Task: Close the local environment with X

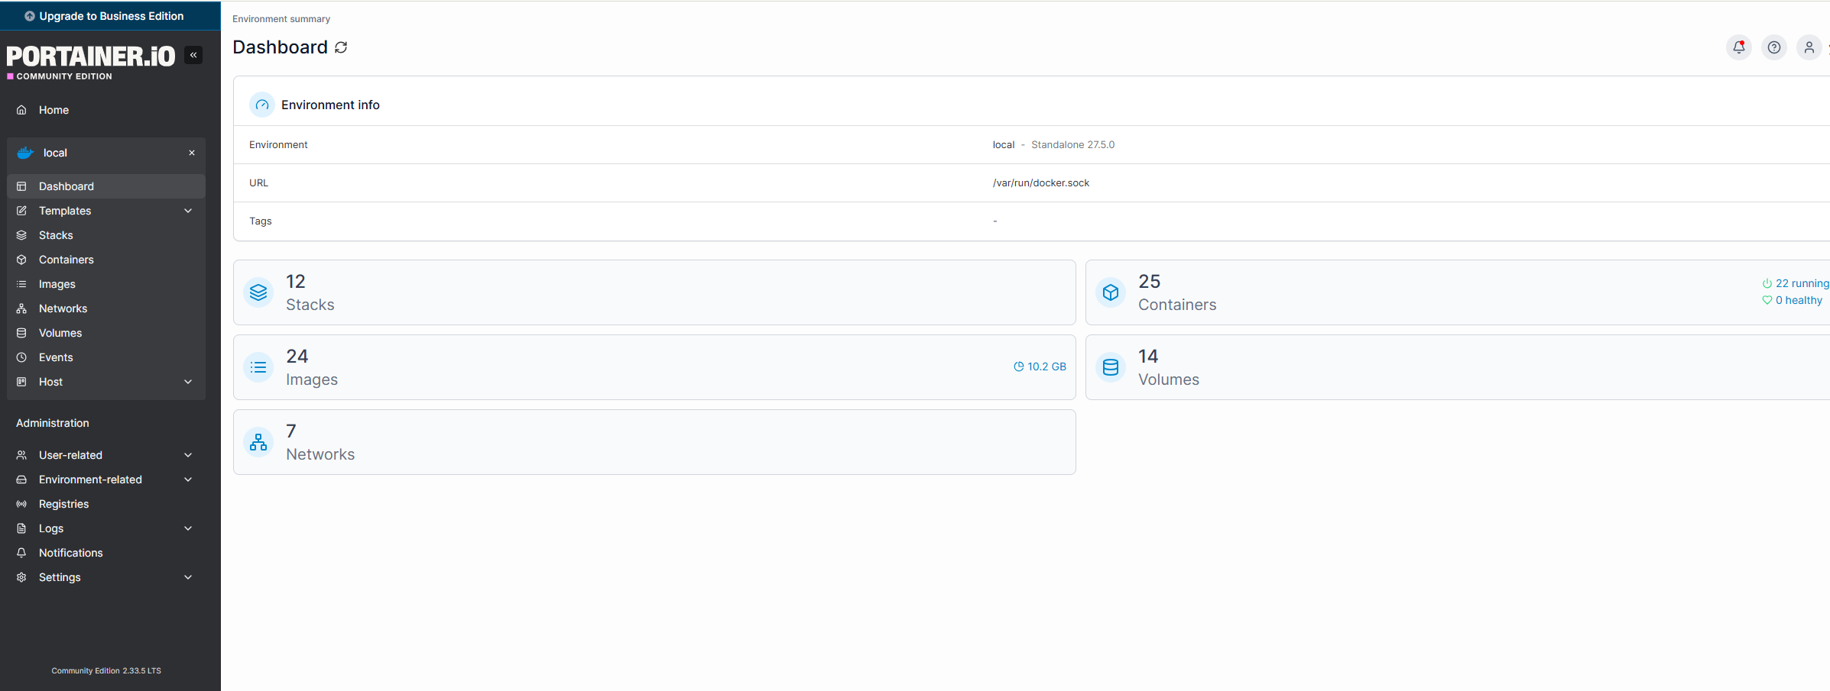Action: (192, 153)
